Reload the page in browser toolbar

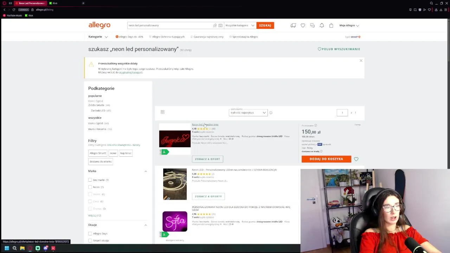tap(14, 10)
